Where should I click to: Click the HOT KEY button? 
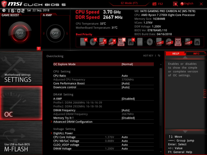click(148, 55)
